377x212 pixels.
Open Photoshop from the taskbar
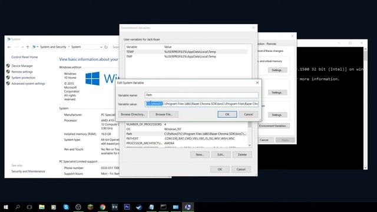click(127, 207)
